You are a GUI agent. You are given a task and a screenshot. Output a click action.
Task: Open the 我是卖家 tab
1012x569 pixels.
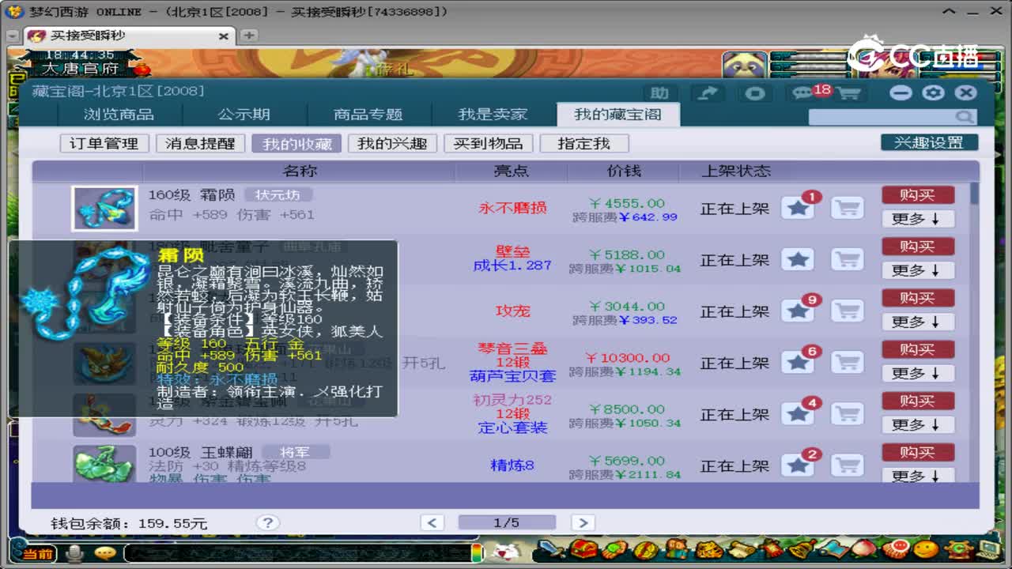492,115
